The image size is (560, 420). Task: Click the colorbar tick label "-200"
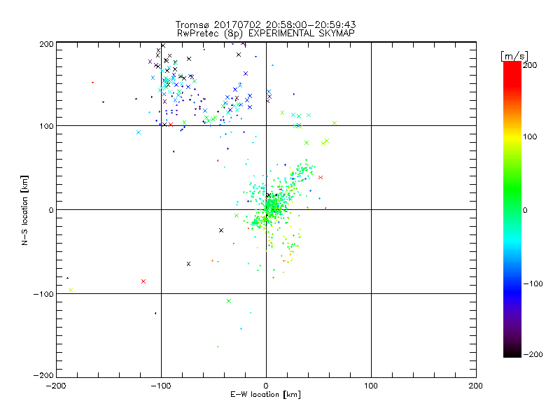coord(533,354)
